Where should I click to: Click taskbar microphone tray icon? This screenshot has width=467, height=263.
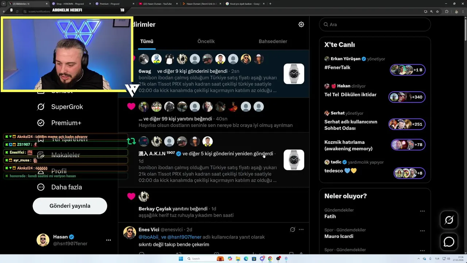coord(431,259)
